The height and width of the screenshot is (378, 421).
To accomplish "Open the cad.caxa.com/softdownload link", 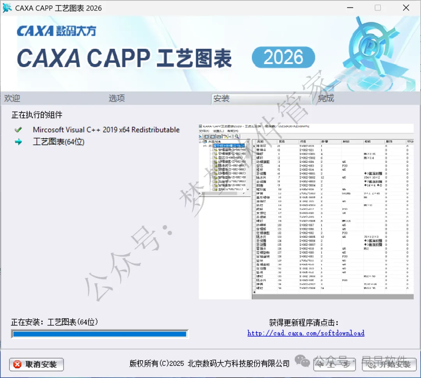I will [x=306, y=333].
